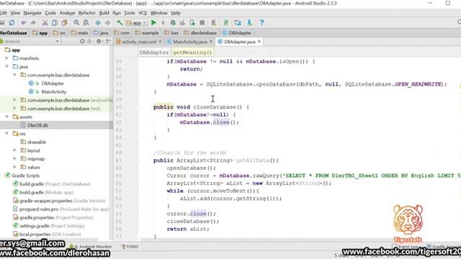Screen dimensions: 461x259
Task: Click the Paste icon in toolbar
Action: 64,22
